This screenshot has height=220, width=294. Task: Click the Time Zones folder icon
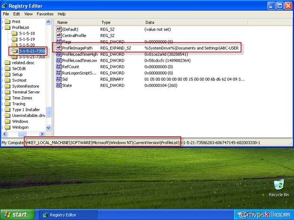(8, 98)
